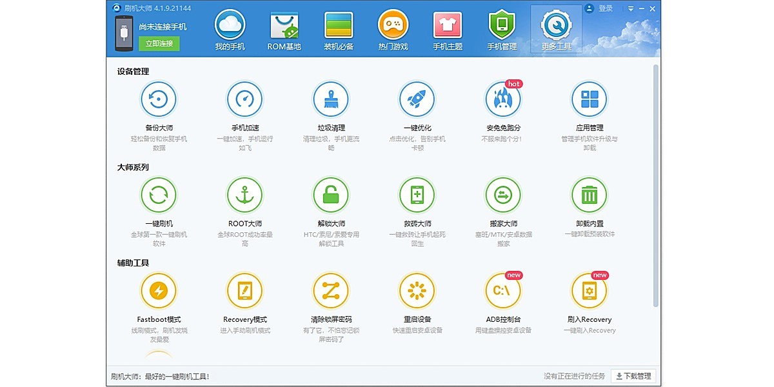Open the ROM基地 tab

pyautogui.click(x=284, y=30)
